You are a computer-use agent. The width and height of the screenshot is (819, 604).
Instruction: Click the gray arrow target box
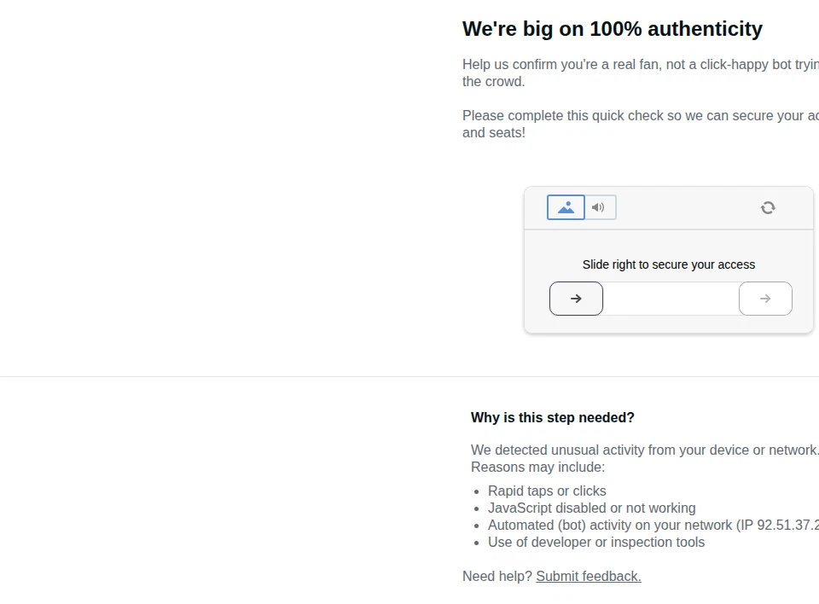[x=765, y=299]
